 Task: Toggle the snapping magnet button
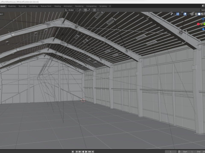coord(85,10)
